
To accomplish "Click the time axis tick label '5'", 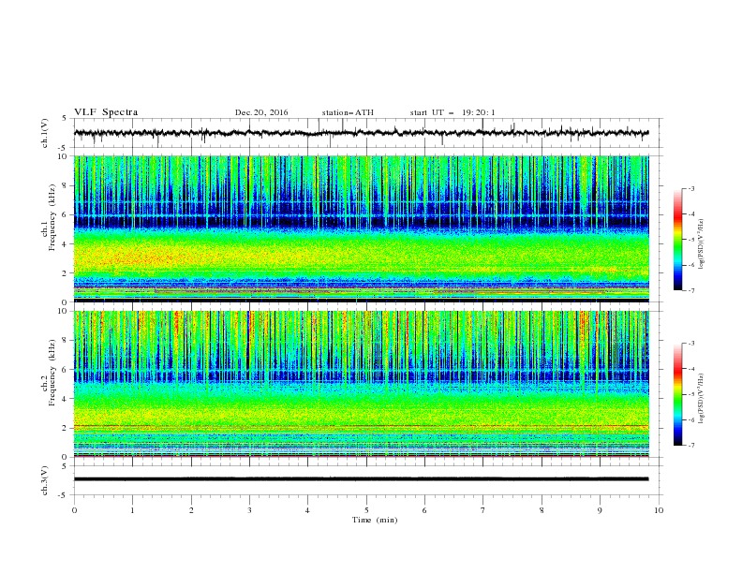I will (366, 510).
